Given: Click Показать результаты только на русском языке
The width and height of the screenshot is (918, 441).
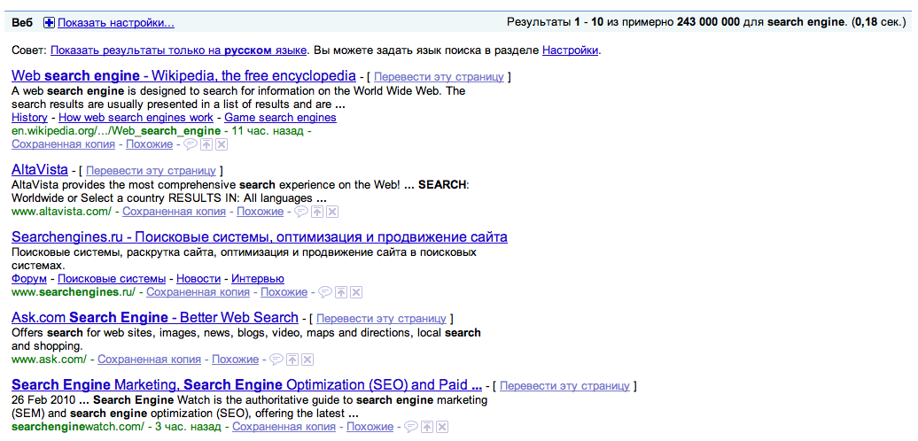Looking at the screenshot, I should 179,50.
